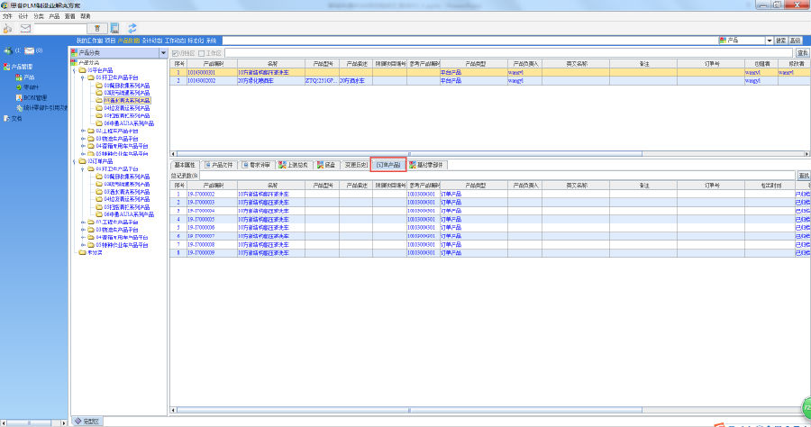The image size is (811, 427).
Task: Click the 高级 advanced search button
Action: 796,41
